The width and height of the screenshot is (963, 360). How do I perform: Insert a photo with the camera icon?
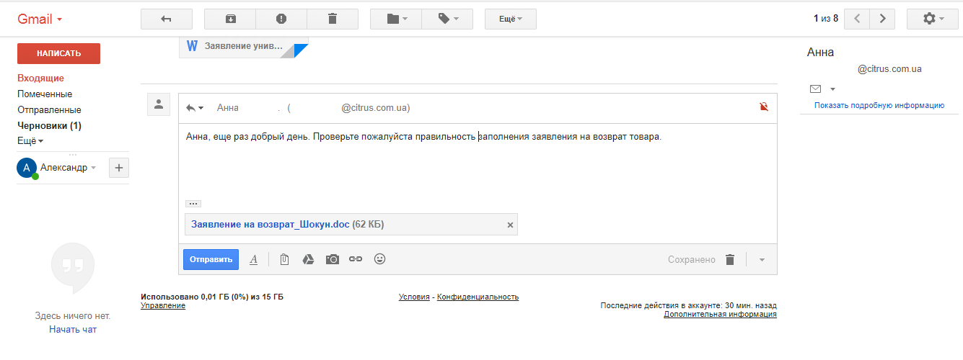(x=332, y=259)
